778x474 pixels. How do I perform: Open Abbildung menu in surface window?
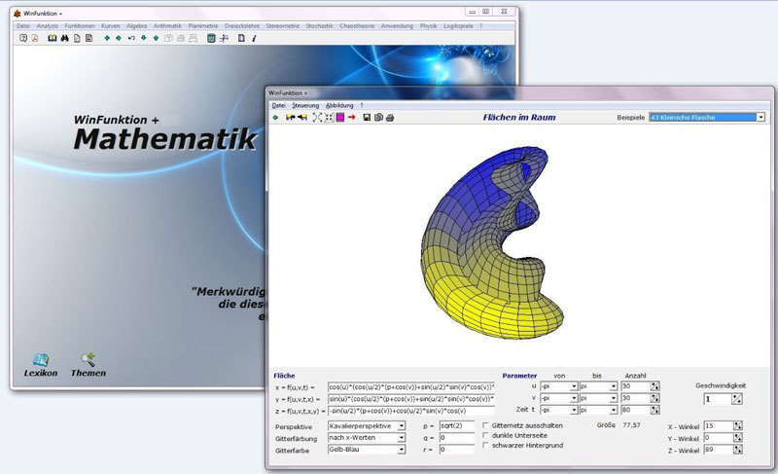[x=339, y=105]
